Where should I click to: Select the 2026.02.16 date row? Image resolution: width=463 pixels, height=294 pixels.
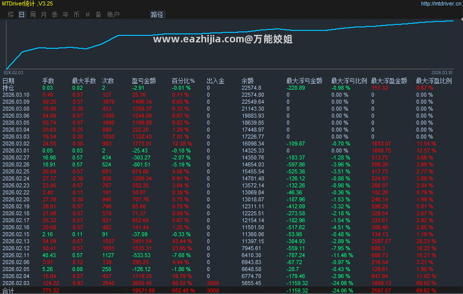coord(16,228)
